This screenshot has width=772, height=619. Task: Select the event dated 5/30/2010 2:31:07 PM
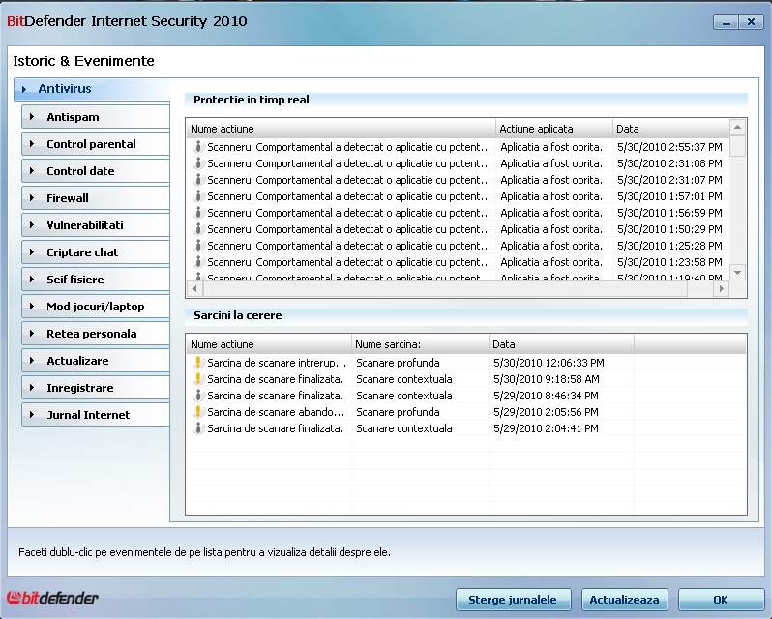(x=458, y=180)
